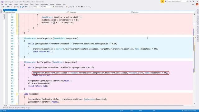The width and height of the screenshot is (199, 112).
Task: Open the member navigation dropdown
Action: 164,12
